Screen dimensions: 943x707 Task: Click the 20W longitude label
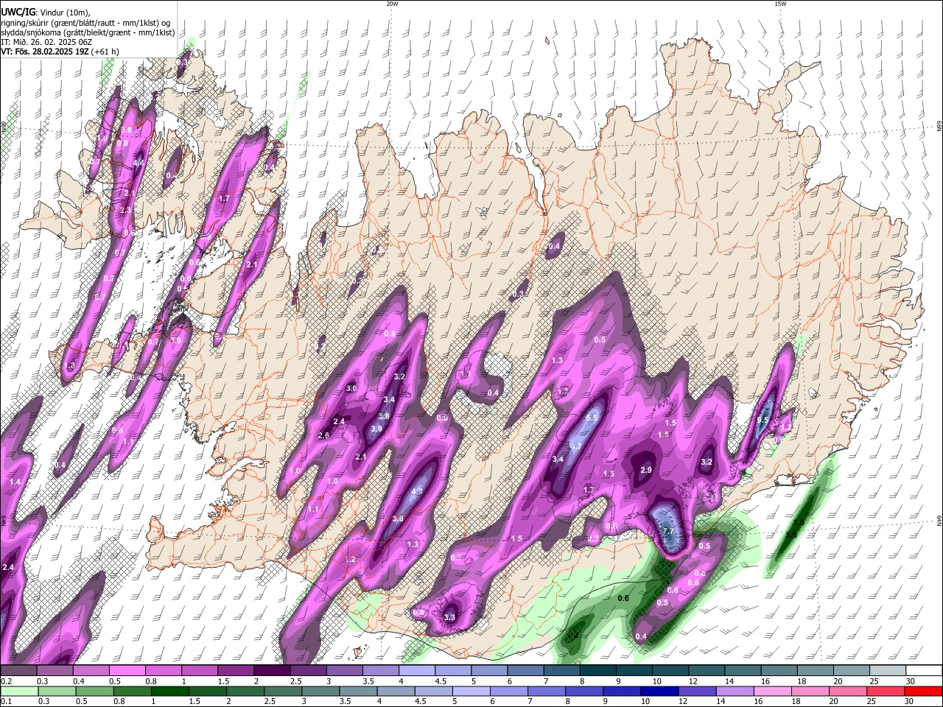pyautogui.click(x=392, y=4)
